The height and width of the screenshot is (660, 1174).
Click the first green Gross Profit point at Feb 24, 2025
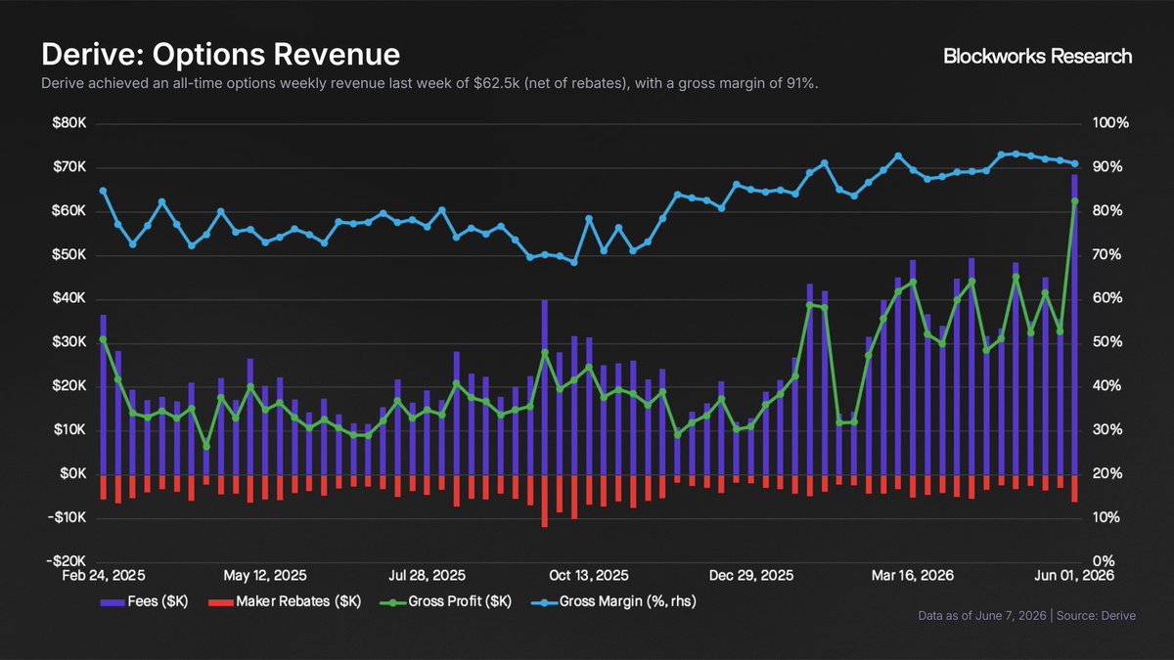pyautogui.click(x=103, y=339)
